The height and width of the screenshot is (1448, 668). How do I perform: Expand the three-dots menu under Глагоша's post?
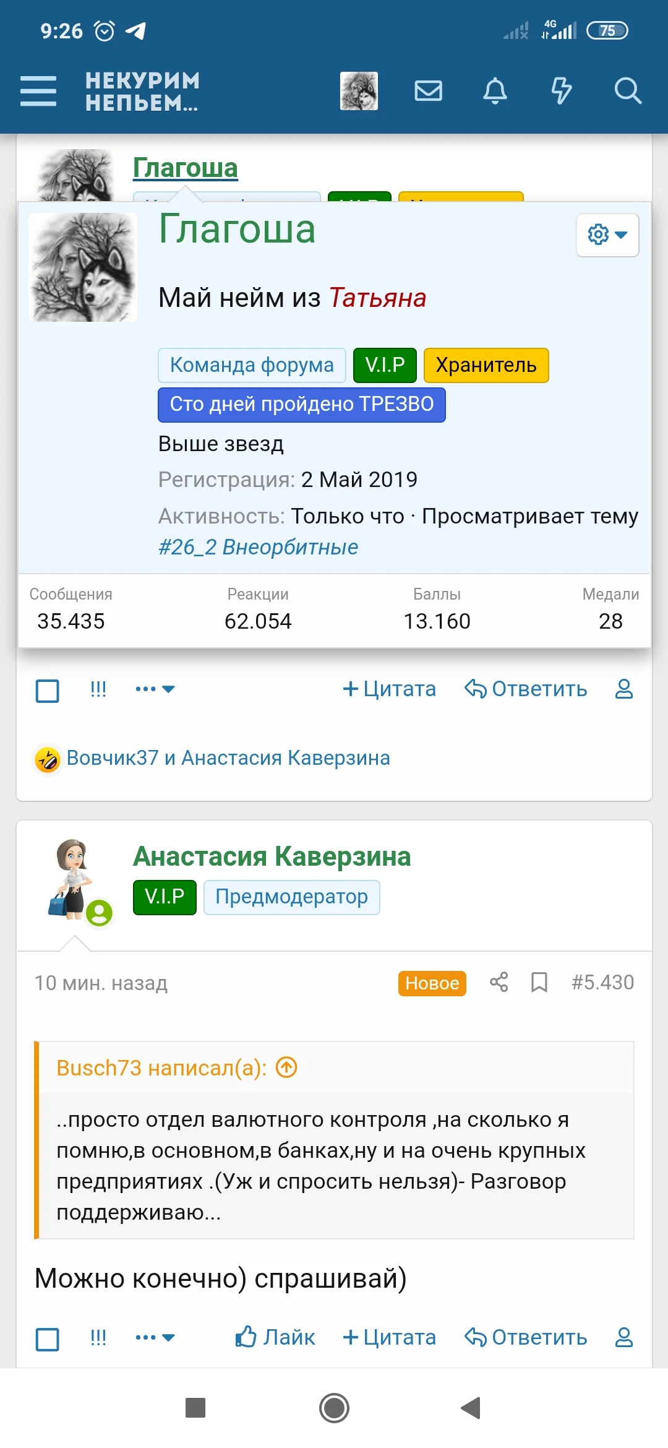tap(155, 689)
